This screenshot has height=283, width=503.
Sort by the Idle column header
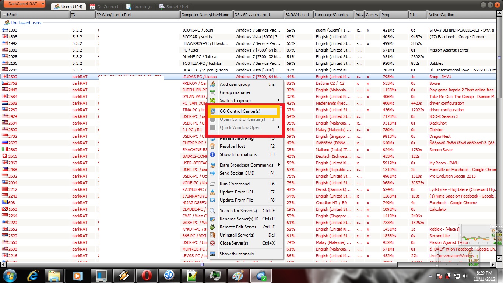418,15
